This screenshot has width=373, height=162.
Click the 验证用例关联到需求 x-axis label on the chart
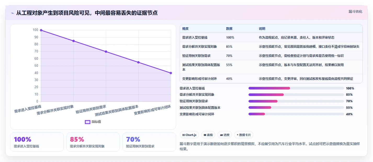point(91,109)
